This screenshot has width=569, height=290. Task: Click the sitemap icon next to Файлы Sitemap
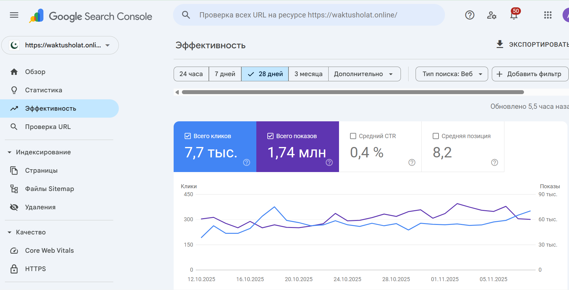tap(14, 189)
